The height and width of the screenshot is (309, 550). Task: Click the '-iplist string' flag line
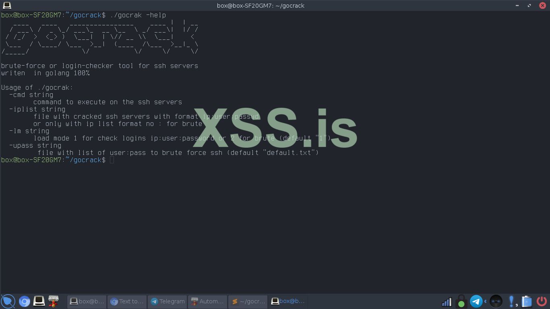(x=37, y=109)
